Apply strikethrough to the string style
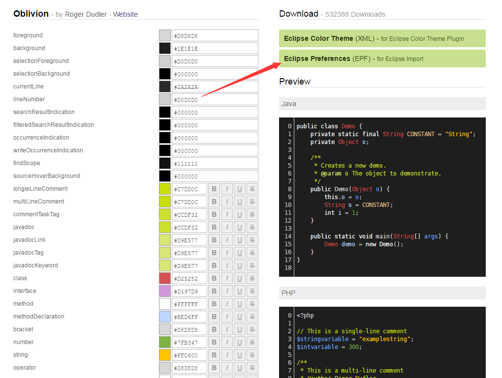Screen dimensions: 502x378 pyautogui.click(x=252, y=355)
